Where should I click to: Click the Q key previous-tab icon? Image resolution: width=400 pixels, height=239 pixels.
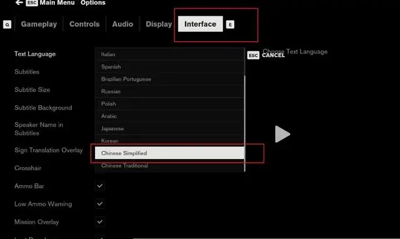7,24
